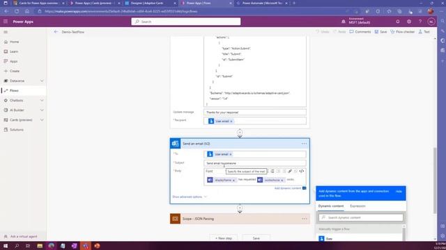Toggle code view in the Body toolbar
Image resolution: width=446 pixels, height=250 pixels.
pos(302,172)
